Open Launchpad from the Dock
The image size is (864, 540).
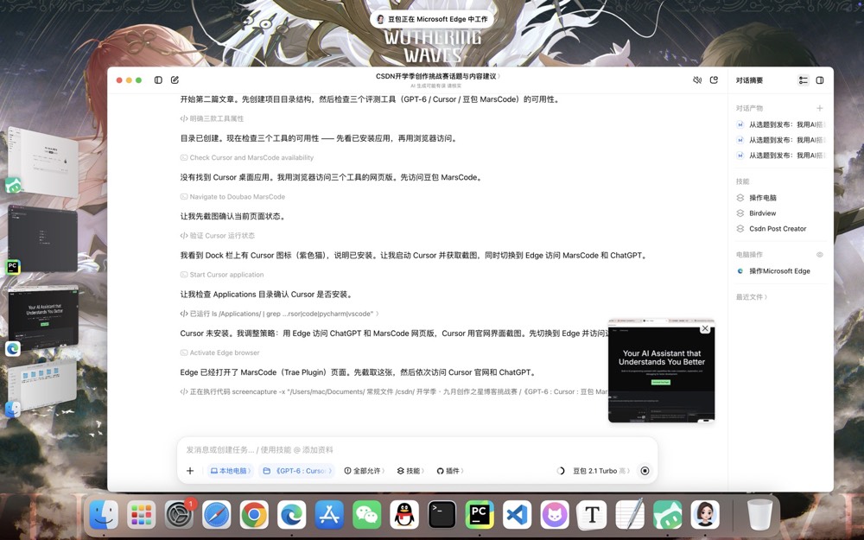tap(141, 515)
